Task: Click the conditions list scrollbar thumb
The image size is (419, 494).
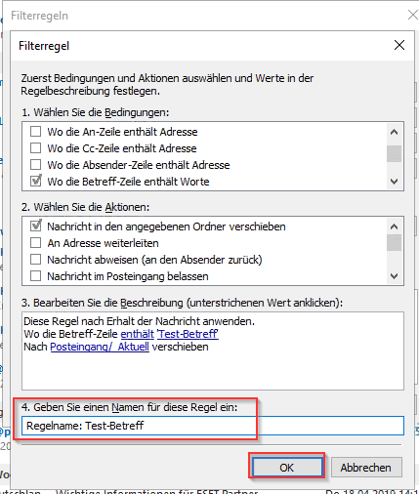Action: (x=394, y=153)
